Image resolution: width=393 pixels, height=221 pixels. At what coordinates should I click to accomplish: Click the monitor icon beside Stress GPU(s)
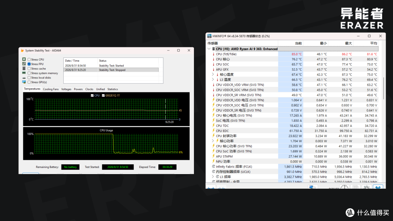tap(24, 82)
